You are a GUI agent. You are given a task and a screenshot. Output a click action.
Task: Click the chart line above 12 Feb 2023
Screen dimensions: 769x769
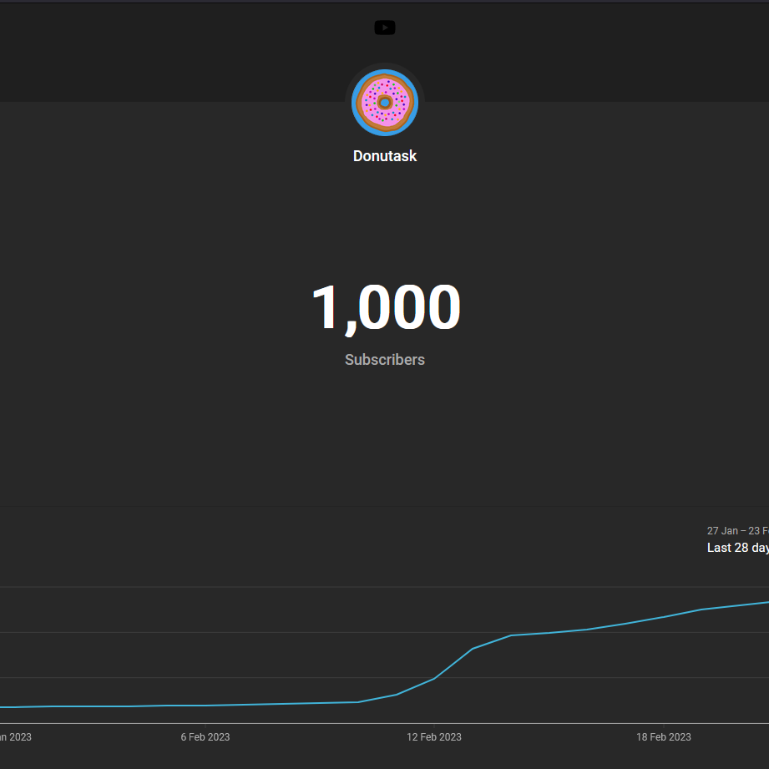[x=434, y=678]
